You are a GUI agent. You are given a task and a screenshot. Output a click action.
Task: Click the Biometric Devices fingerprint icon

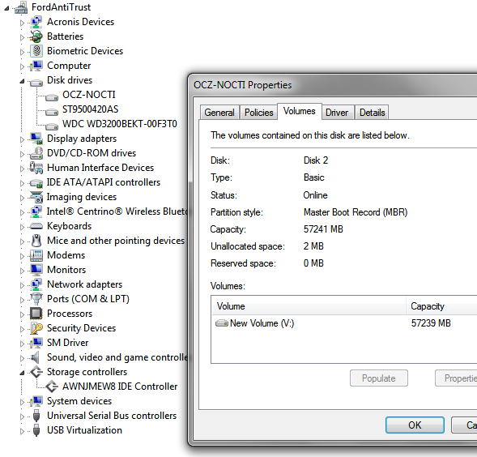tap(36, 51)
